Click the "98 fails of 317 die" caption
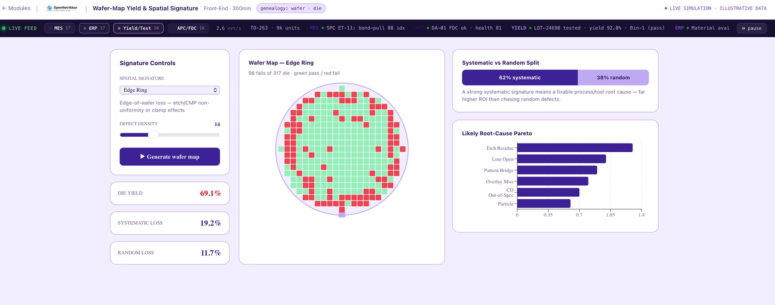This screenshot has width=775, height=305. point(294,73)
